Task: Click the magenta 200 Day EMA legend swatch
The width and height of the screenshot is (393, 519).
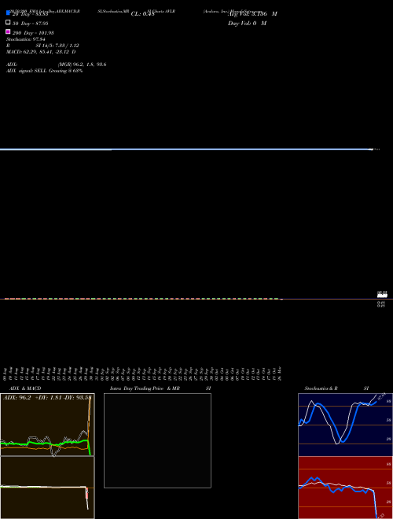Action: click(x=8, y=31)
